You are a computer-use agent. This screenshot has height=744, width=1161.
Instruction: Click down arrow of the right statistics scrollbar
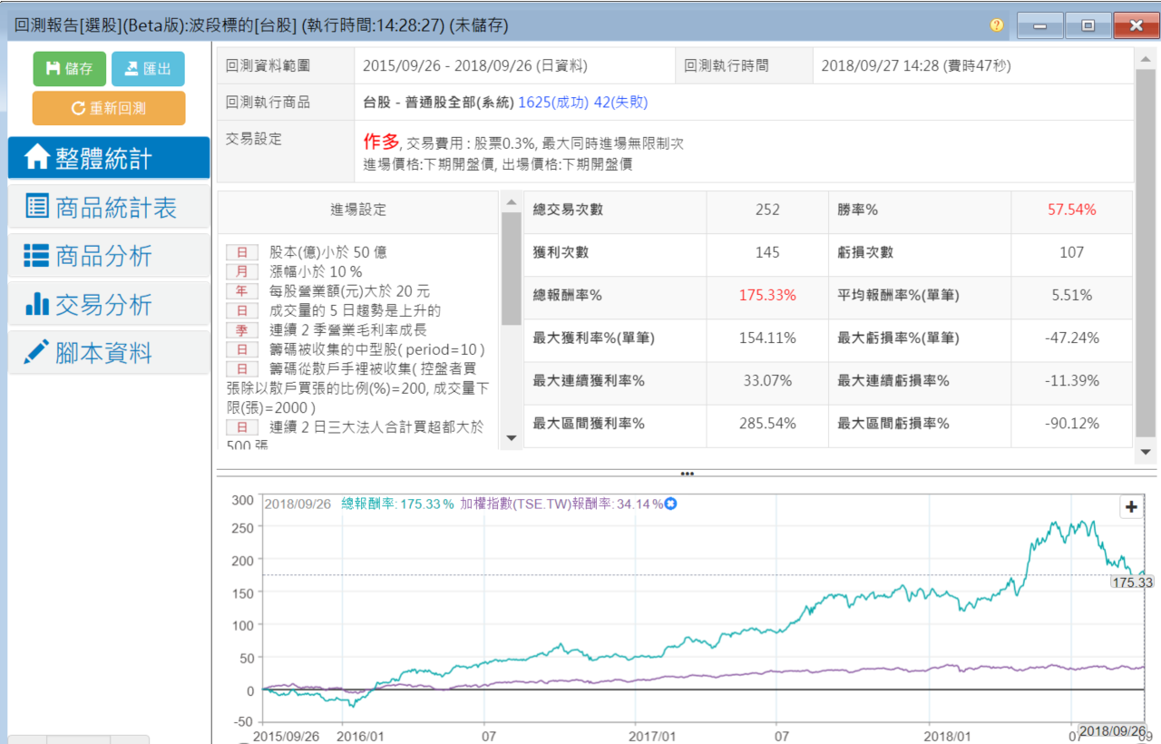coord(1146,452)
